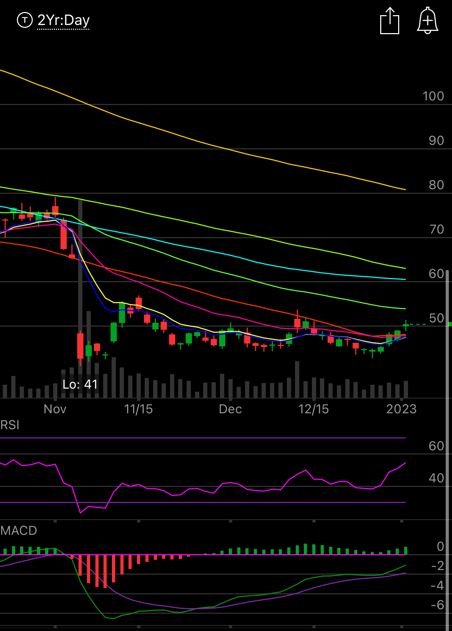Viewport: 452px width, 631px height.
Task: Open the share/export icon
Action: (x=390, y=21)
